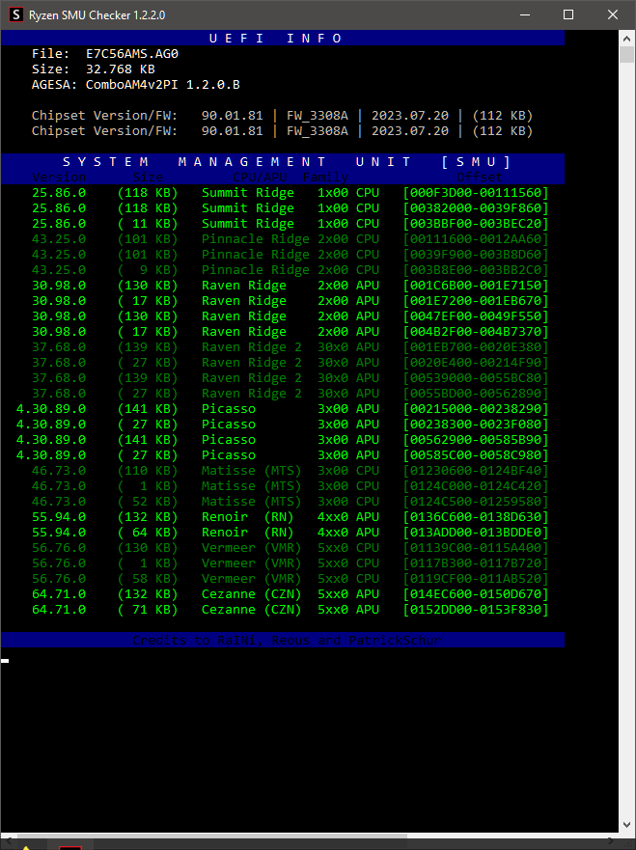Select Vermeer offset '[0117B300-0117B720]'
This screenshot has height=850, width=636.
click(x=476, y=563)
